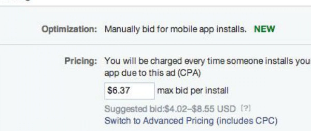Click the 'Manually bid for mobile app installs' text

[175, 30]
